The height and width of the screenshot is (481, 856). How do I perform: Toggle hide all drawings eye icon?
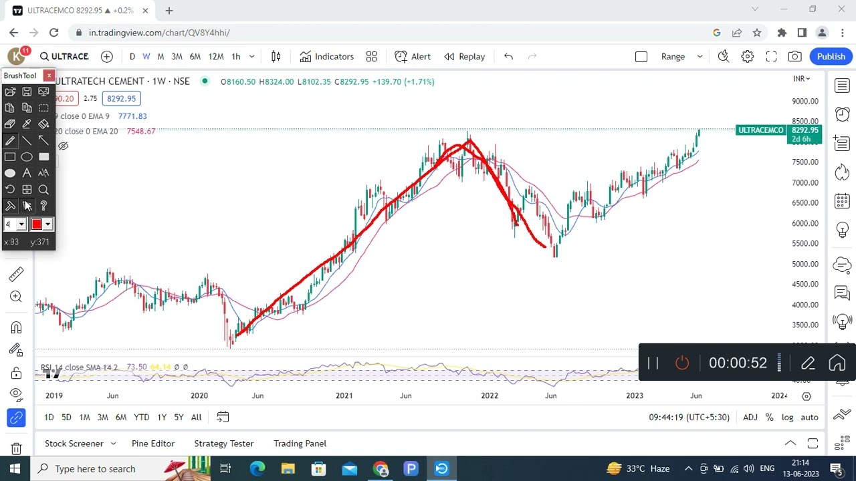click(x=16, y=393)
